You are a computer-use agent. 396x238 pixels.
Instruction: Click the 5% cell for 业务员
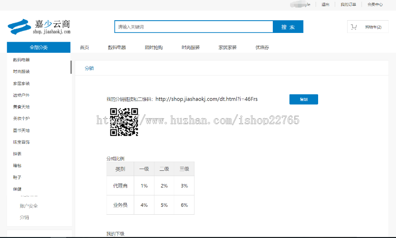point(164,205)
